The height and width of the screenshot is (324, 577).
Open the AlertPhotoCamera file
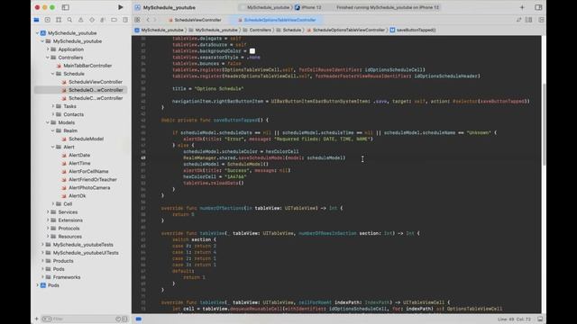coord(86,188)
